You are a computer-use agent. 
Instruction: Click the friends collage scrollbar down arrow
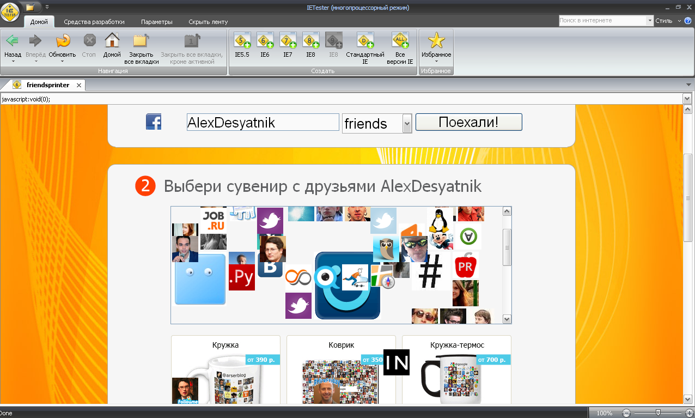pos(507,319)
